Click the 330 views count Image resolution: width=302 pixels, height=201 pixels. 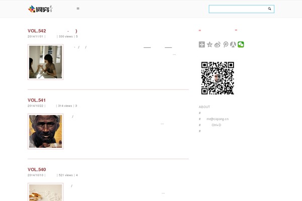pos(65,37)
